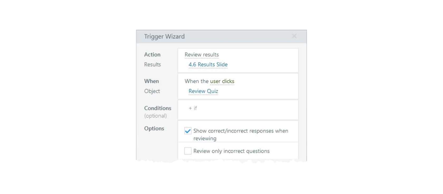This screenshot has height=194, width=443.
Task: Select the Review Quiz object link
Action: 203,91
